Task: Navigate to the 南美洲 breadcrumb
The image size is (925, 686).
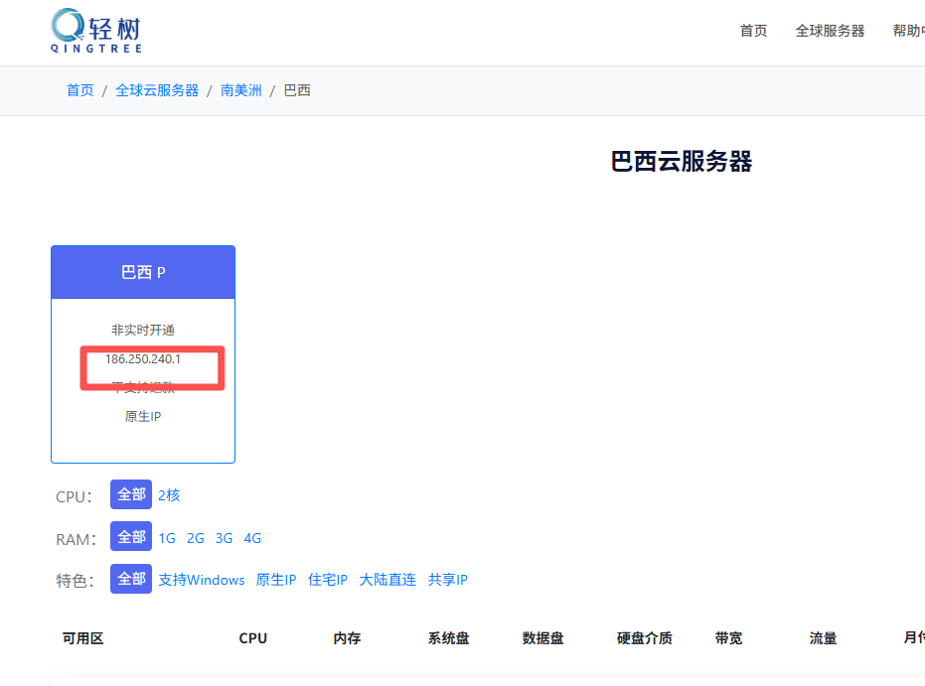Action: [241, 90]
